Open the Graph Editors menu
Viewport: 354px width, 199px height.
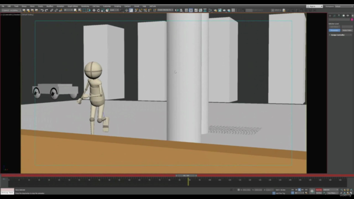click(72, 6)
